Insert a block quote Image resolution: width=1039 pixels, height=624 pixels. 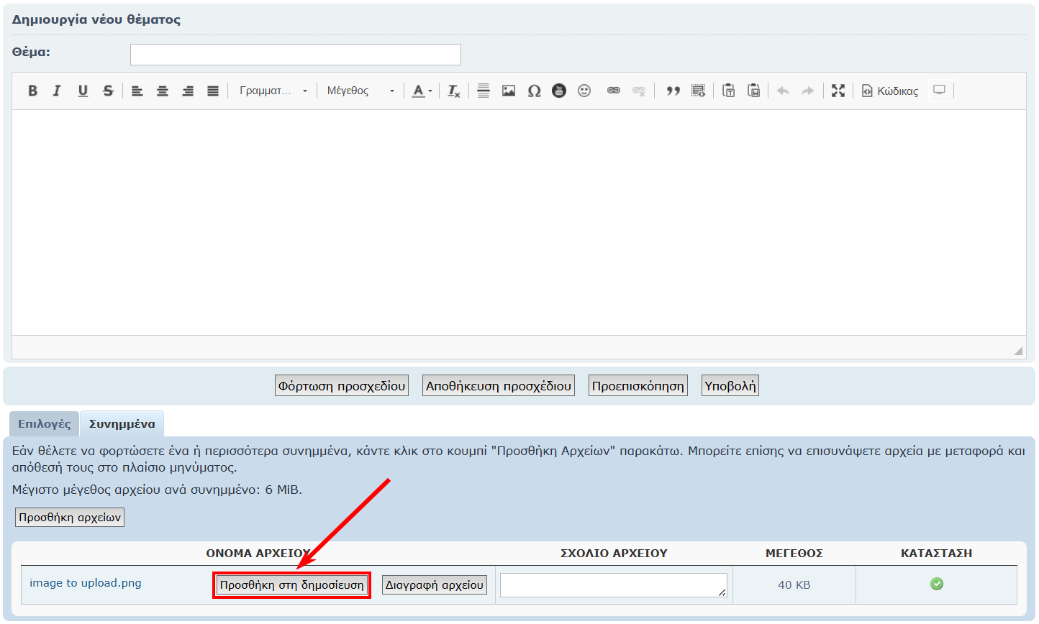pos(673,91)
